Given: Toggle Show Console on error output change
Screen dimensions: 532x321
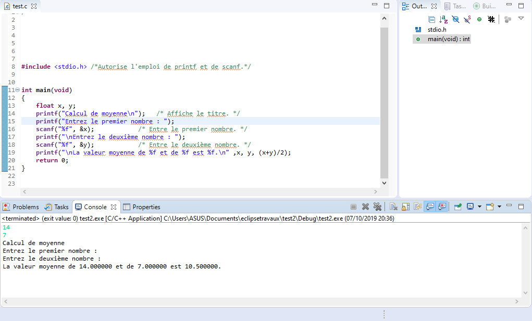Looking at the screenshot, I should tap(442, 207).
